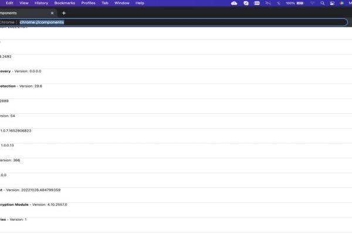Image resolution: width=352 pixels, height=235 pixels.
Task: Click the checkmark app icon in menu bar
Action: (x=246, y=3)
